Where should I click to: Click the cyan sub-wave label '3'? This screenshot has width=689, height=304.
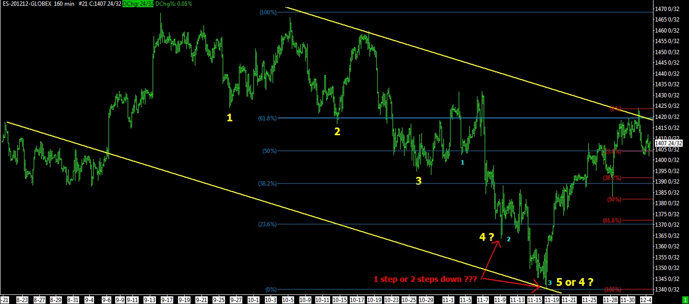(550, 282)
